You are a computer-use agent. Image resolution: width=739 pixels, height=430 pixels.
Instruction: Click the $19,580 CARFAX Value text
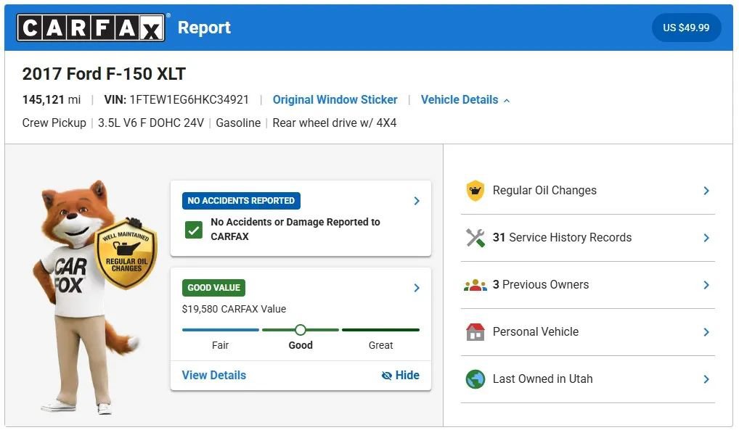[x=234, y=309]
